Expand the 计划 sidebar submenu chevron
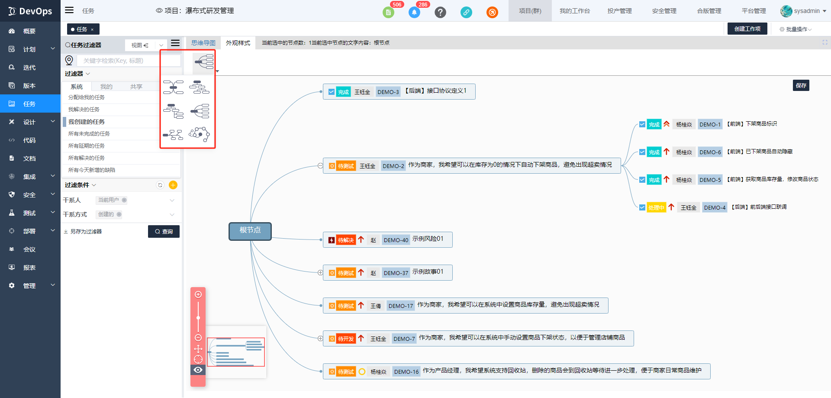Viewport: 831px width, 398px height. coord(53,49)
